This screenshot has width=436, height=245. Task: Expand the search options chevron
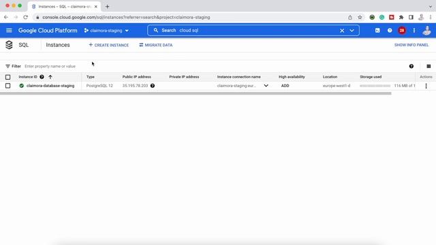coord(352,31)
